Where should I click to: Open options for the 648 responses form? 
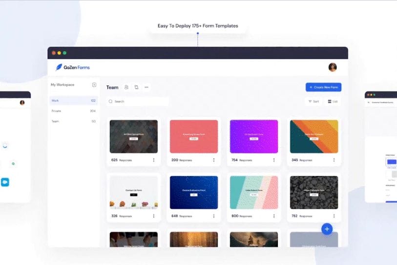pyautogui.click(x=214, y=216)
